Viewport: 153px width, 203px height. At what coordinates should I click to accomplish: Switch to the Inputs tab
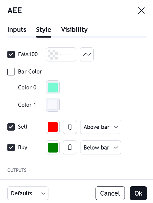point(17,30)
